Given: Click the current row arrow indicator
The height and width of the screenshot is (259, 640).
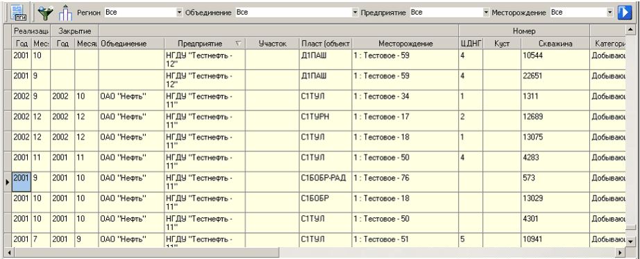Looking at the screenshot, I should (7, 182).
